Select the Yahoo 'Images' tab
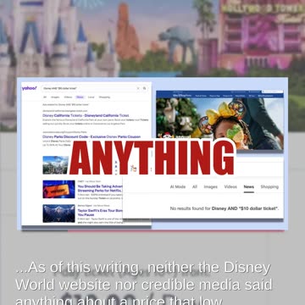The image size is (305, 305). pos(55,97)
